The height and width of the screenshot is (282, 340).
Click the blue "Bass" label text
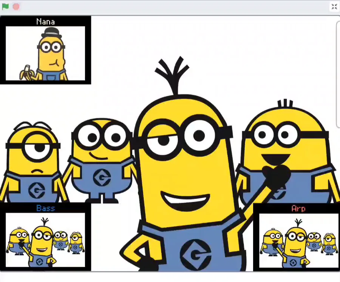point(46,208)
